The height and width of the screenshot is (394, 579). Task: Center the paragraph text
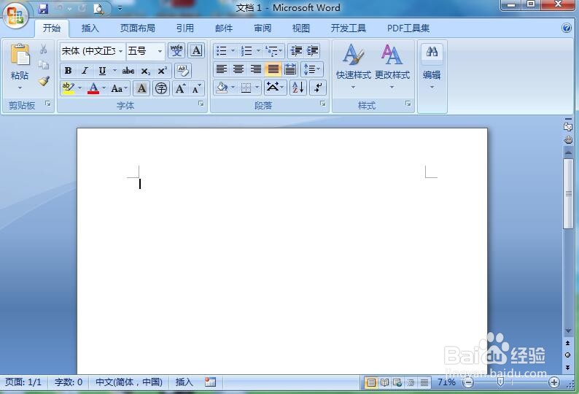tap(238, 69)
